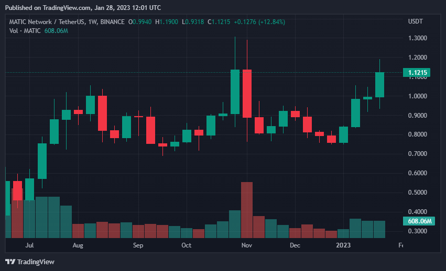The image size is (446, 271).
Task: Click the high value 1.1900
Action: pyautogui.click(x=168, y=22)
